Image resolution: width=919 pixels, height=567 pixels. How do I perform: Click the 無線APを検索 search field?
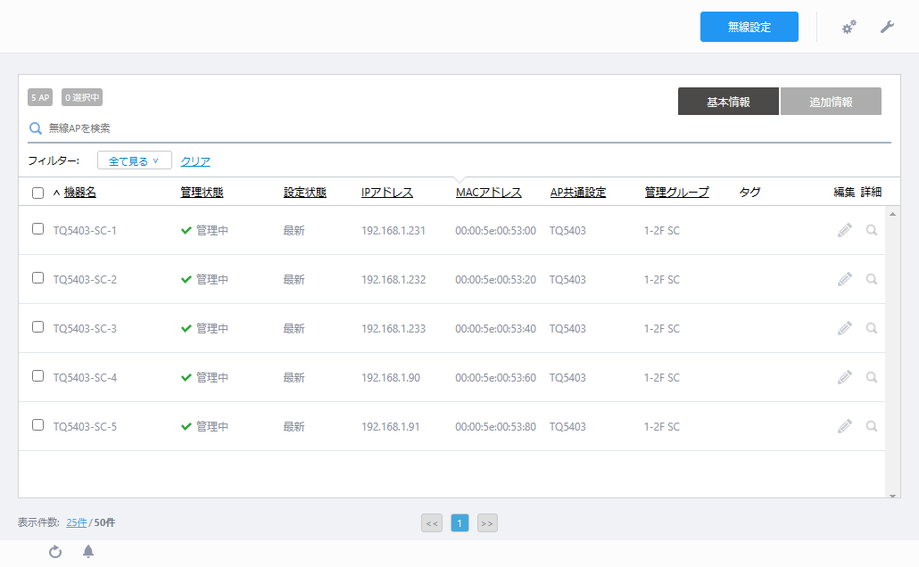point(459,128)
